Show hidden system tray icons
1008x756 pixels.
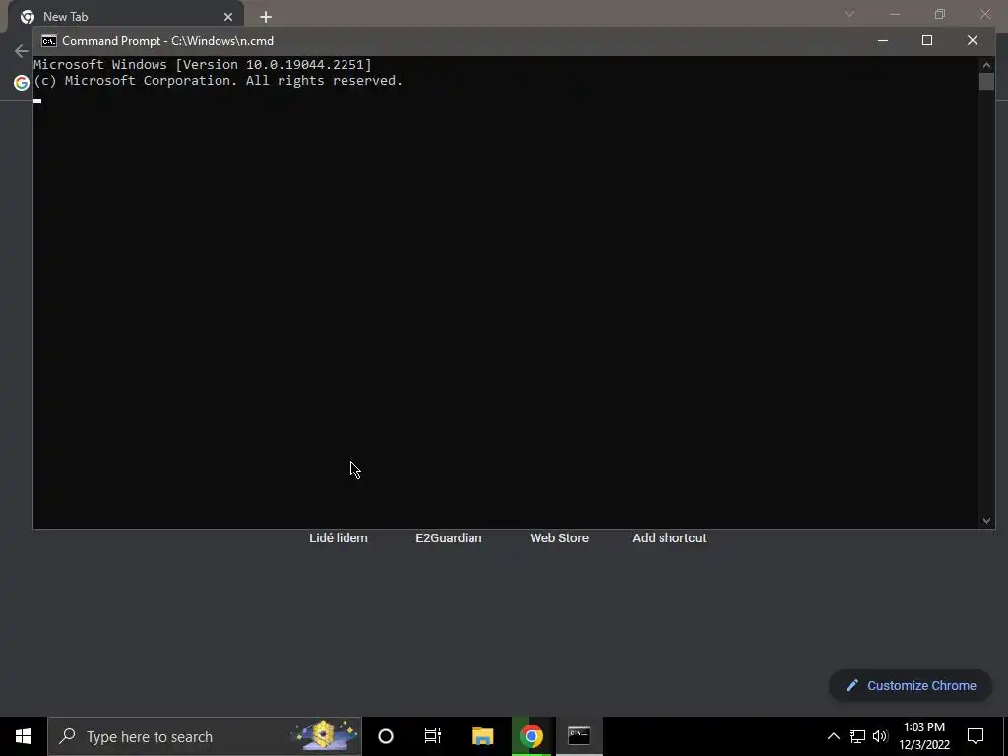click(833, 736)
